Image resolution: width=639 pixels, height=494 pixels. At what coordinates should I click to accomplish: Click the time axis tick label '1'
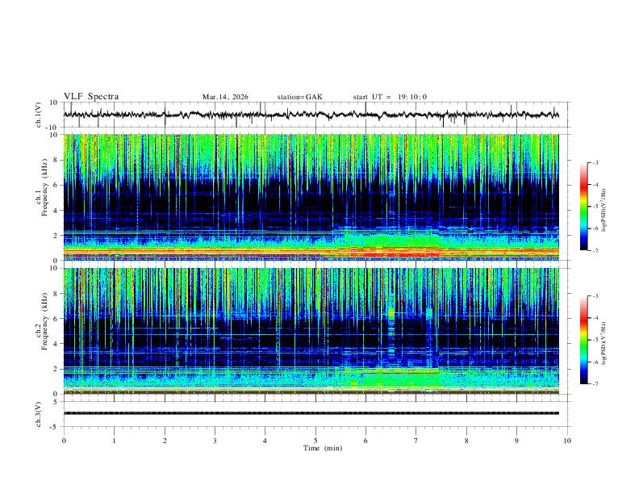[x=114, y=441]
